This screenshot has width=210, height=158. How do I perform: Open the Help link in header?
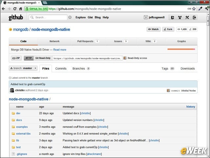point(106,17)
